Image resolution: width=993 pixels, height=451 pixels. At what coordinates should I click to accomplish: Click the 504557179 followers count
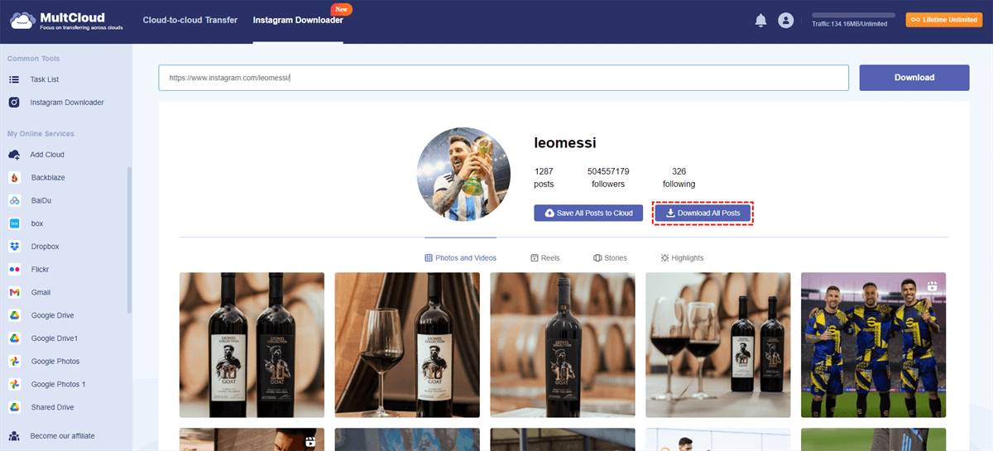[x=608, y=171]
